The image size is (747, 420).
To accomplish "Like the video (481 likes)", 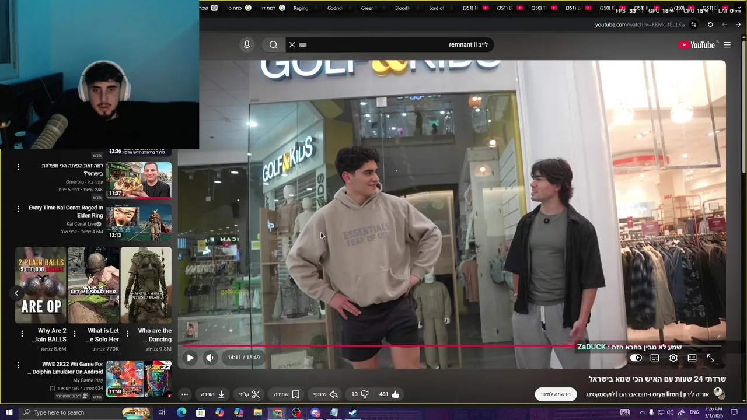I will click(389, 394).
